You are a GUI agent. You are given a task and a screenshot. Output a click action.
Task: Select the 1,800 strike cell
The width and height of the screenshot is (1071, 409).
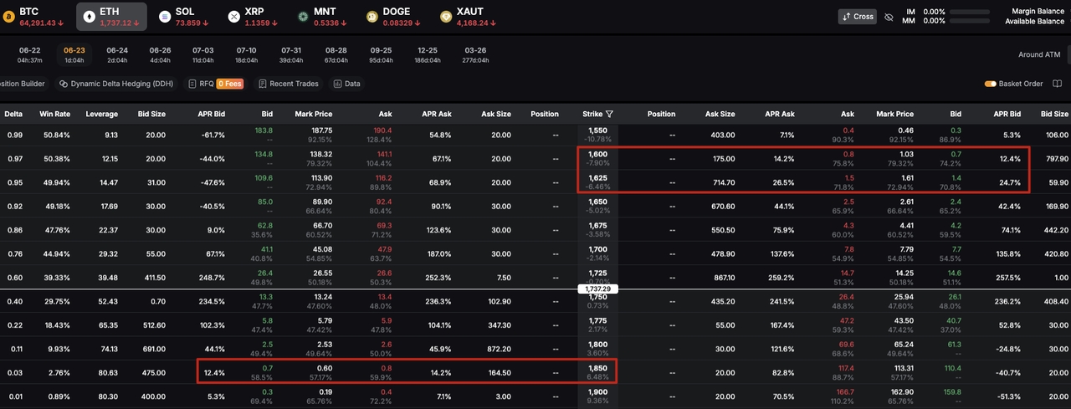[x=597, y=347]
